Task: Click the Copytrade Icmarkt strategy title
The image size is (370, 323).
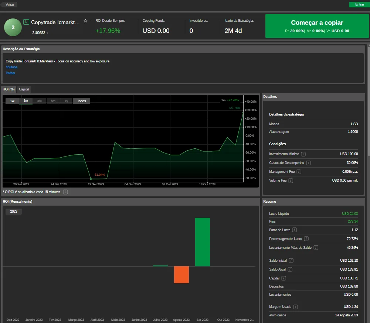Action: click(55, 23)
